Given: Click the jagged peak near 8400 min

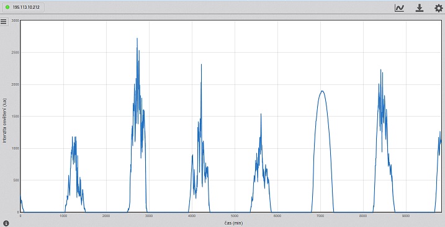Looking at the screenshot, I should 381,70.
